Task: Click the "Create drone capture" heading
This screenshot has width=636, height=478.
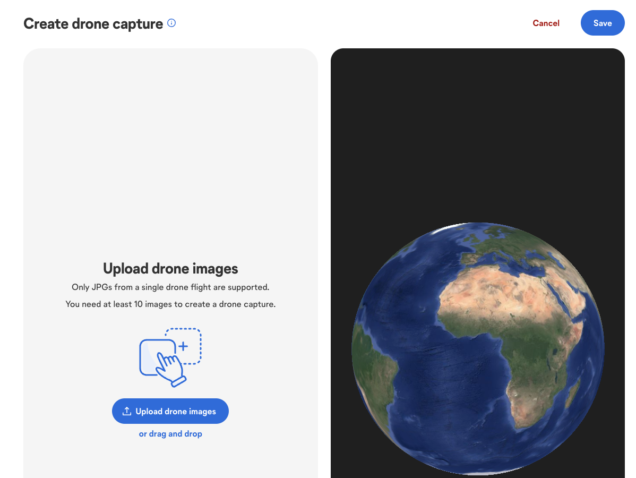Action: click(x=92, y=23)
